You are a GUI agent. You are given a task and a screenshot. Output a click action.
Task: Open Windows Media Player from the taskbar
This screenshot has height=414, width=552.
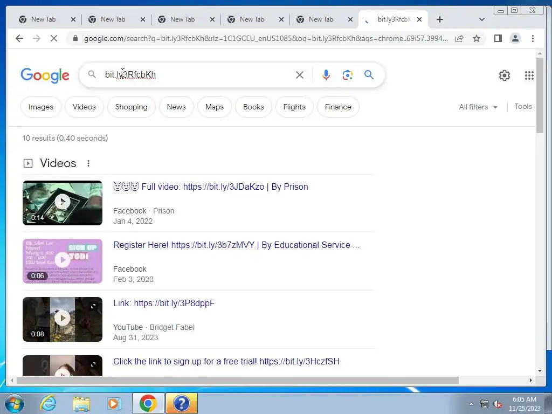point(114,403)
